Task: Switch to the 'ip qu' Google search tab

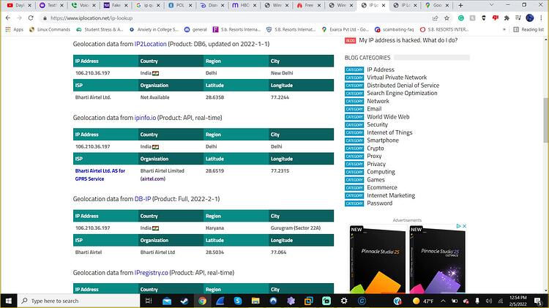Action: click(147, 5)
